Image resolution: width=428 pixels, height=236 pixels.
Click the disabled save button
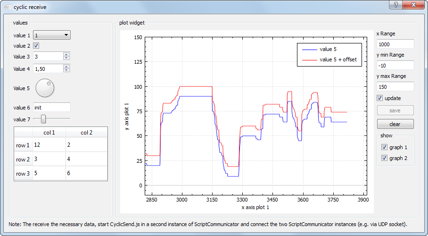point(395,110)
